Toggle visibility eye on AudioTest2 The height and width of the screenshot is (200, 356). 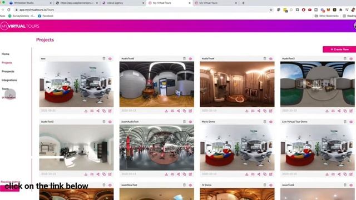click(x=110, y=122)
